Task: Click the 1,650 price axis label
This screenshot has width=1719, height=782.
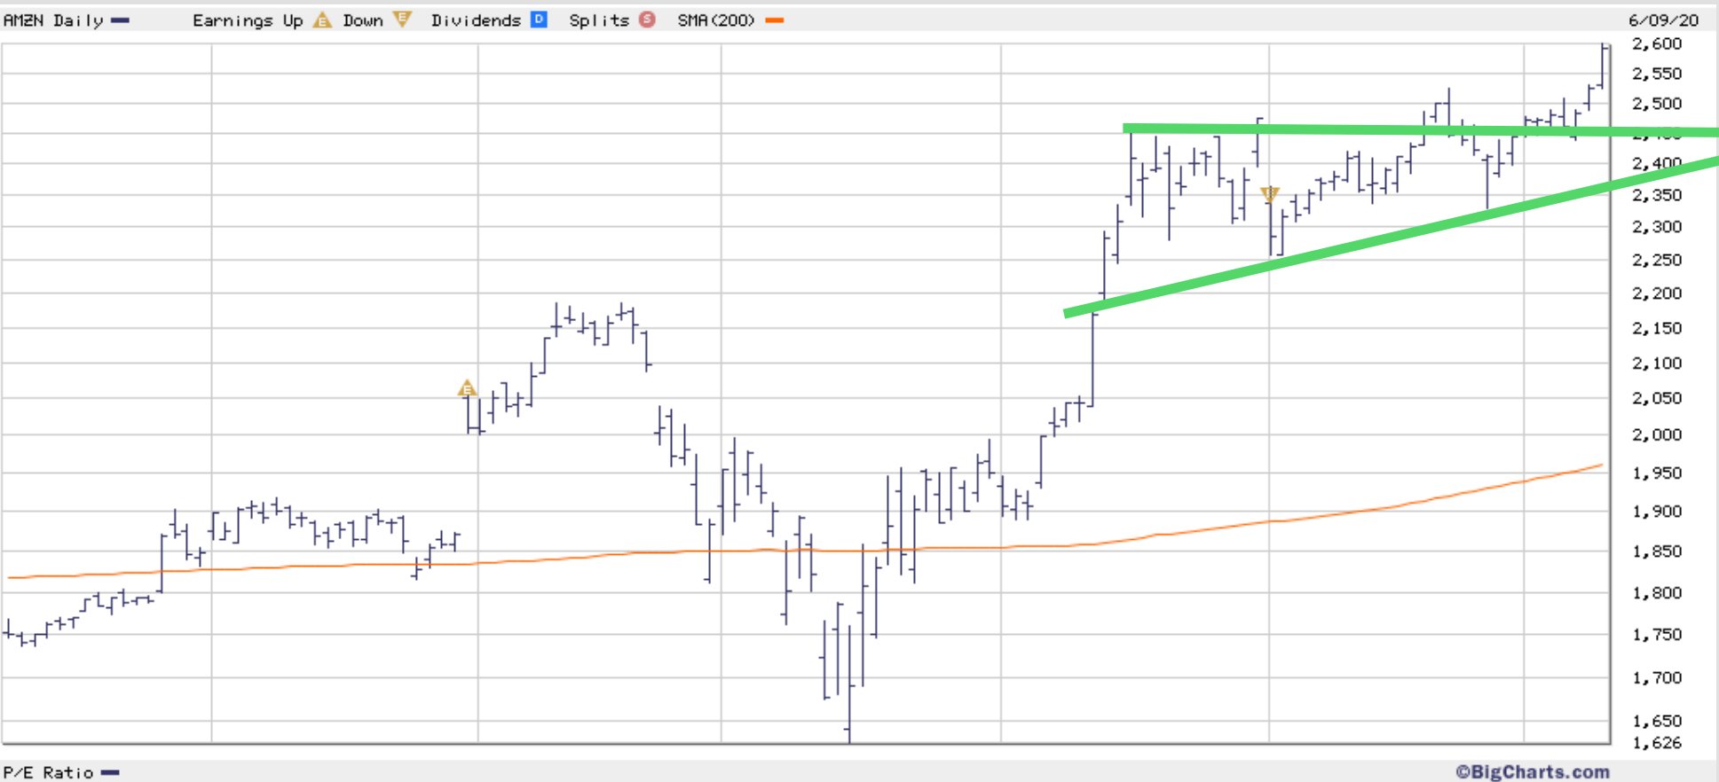Action: [x=1657, y=722]
